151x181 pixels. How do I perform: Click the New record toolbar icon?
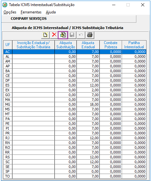45,35
